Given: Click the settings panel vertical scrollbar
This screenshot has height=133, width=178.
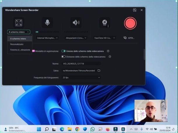Looking at the screenshot, I should click(x=144, y=55).
